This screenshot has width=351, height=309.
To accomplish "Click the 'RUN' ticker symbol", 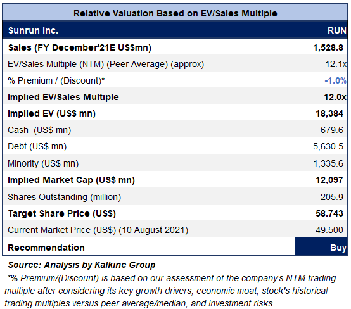I will [337, 30].
